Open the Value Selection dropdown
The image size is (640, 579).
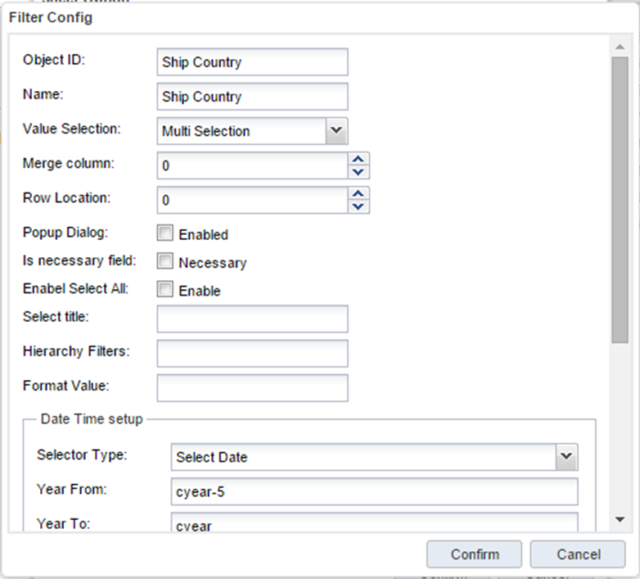pyautogui.click(x=336, y=131)
